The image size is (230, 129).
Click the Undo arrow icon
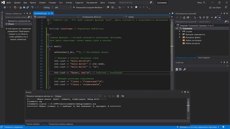point(32,7)
